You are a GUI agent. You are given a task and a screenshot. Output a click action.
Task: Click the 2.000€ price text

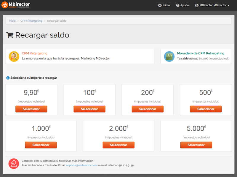[x=118, y=128]
